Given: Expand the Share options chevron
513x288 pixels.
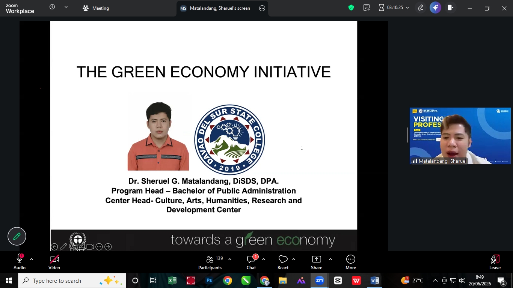Looking at the screenshot, I should click(330, 259).
